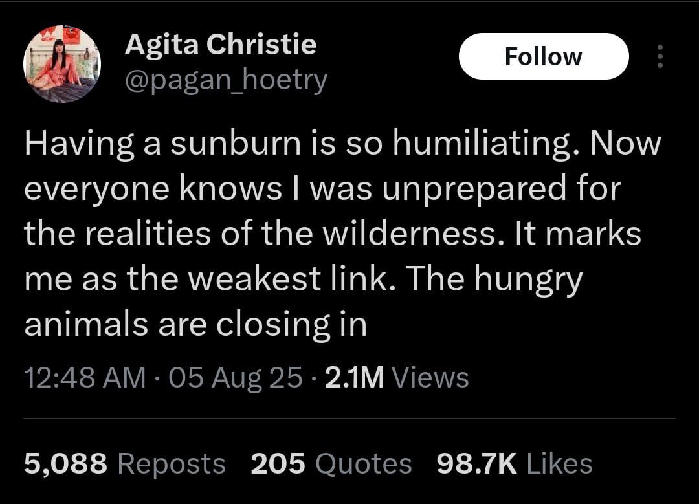The height and width of the screenshot is (504, 699).
Task: View the 2.1M view count figure
Action: point(355,377)
